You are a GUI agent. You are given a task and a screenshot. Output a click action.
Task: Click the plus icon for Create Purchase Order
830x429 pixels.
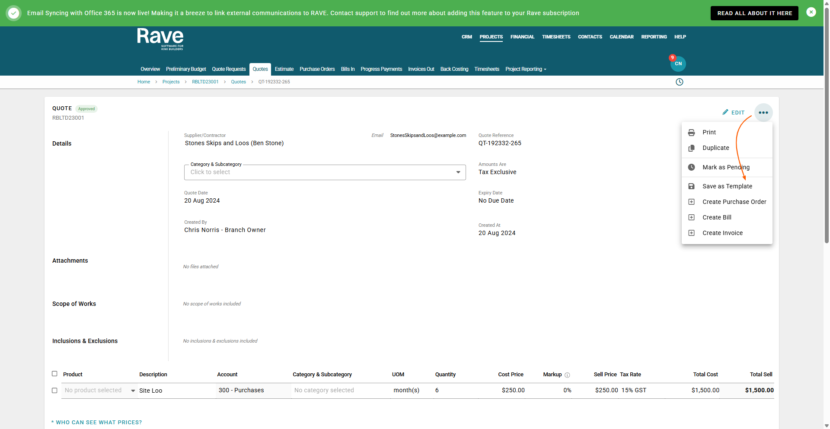(x=692, y=202)
